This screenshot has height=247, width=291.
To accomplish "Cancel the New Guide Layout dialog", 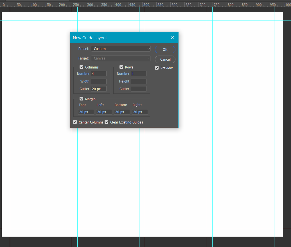I will [x=165, y=59].
